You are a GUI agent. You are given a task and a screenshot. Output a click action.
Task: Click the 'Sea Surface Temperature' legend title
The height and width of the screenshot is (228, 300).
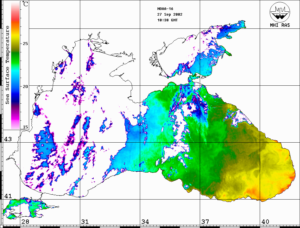click(7, 65)
